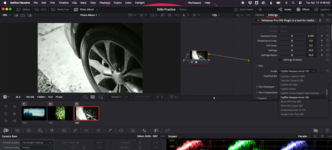Screen dimensions: 332x150
Task: Open the Magic Mask palette icon
Action: (x=133, y=131)
